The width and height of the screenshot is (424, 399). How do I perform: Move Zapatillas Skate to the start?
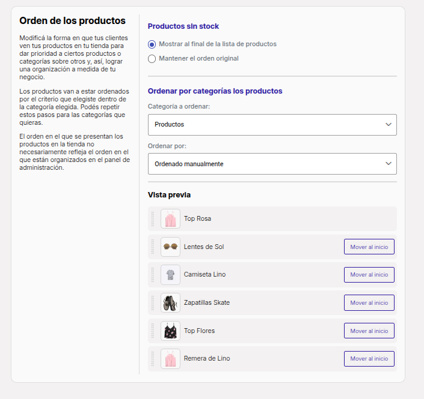(x=369, y=302)
